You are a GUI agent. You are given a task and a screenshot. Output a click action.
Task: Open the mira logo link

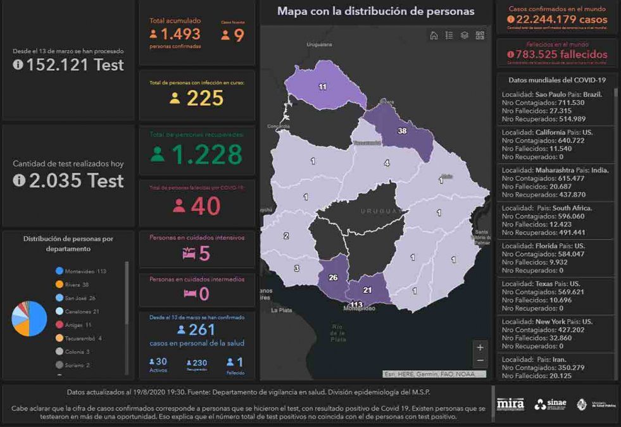pyautogui.click(x=510, y=404)
